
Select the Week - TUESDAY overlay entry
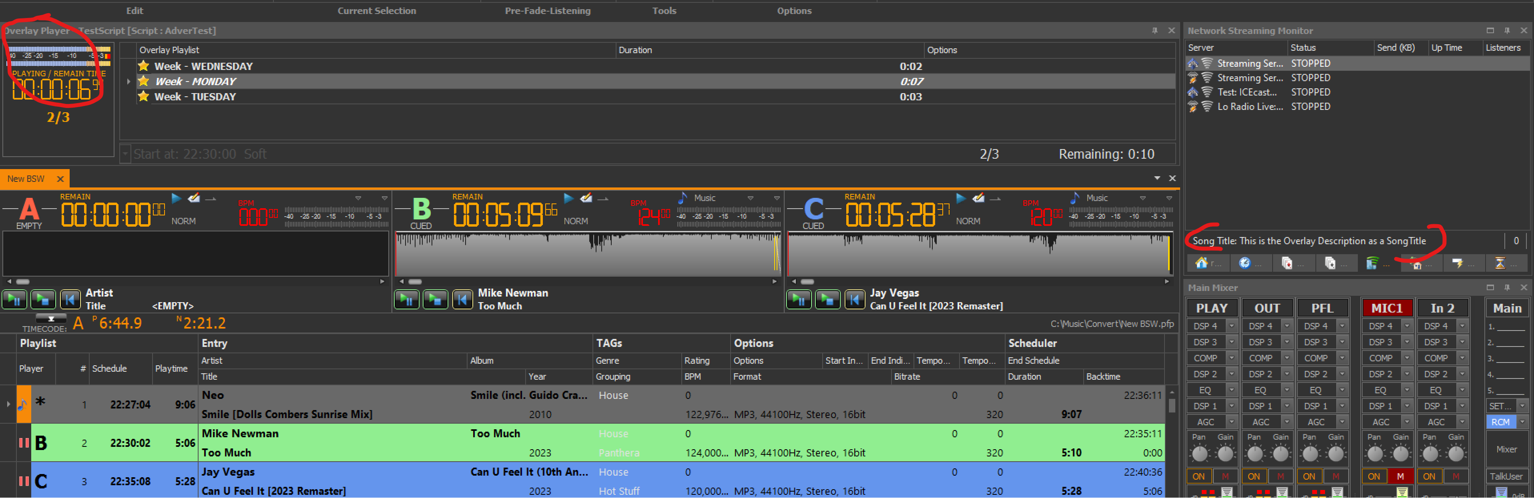pos(195,97)
